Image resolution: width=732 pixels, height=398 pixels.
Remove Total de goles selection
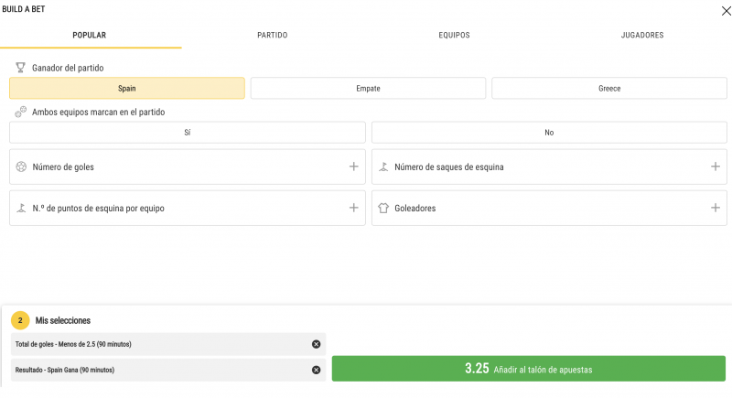(x=316, y=344)
